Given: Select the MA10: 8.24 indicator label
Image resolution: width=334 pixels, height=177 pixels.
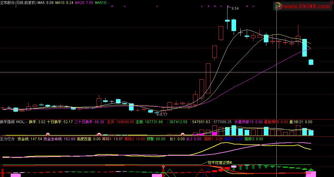Looking at the screenshot, I should 64,3.
